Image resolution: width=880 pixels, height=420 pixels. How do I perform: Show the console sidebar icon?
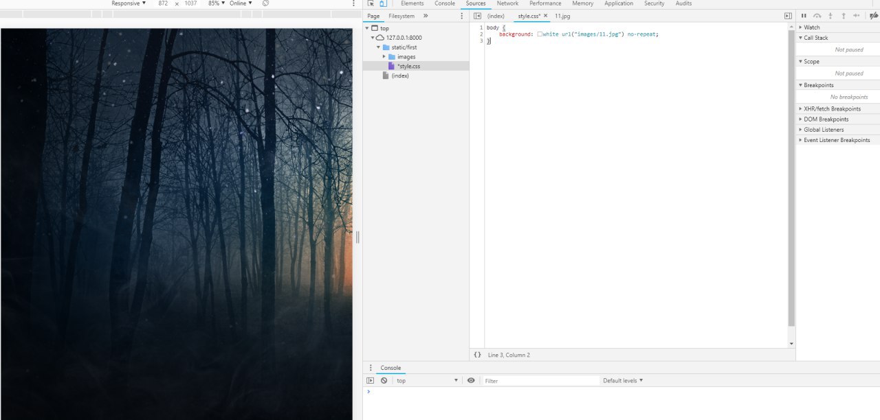click(x=371, y=380)
